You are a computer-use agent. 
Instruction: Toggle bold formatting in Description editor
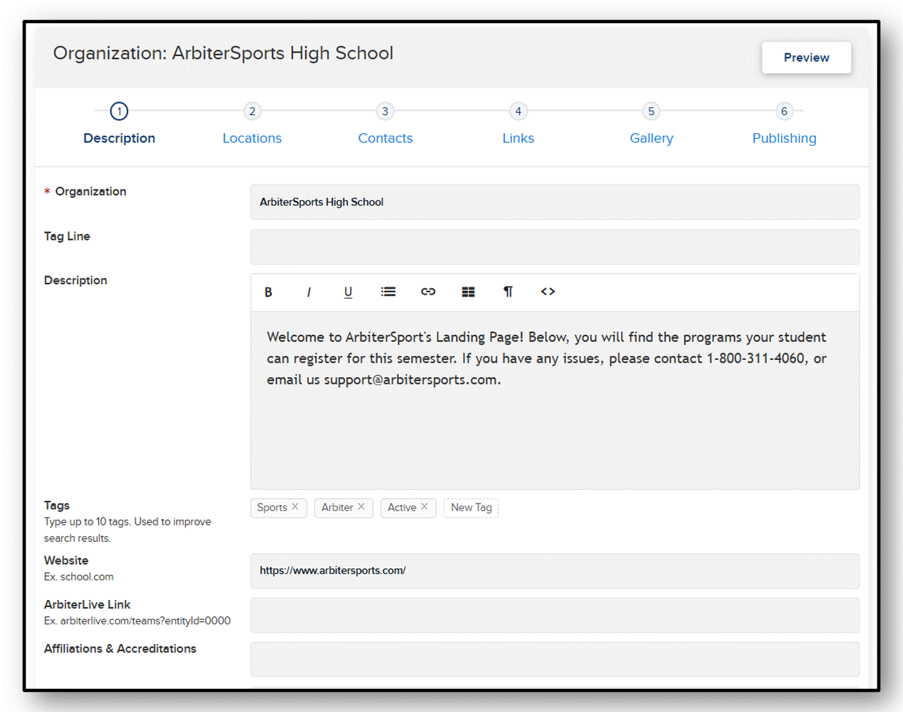click(x=269, y=292)
